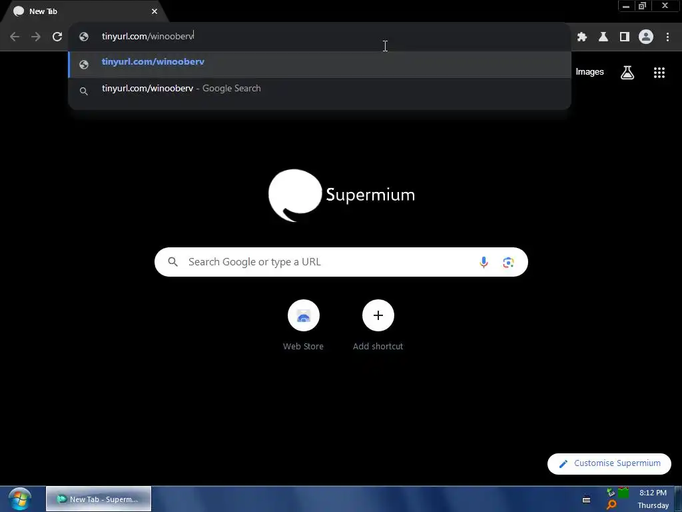Restore down the Supermium window
This screenshot has height=512, width=682.
[x=643, y=6]
